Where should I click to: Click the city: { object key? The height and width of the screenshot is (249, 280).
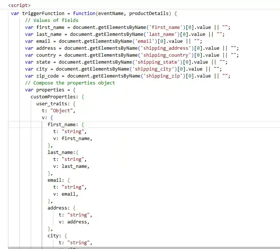57,236
